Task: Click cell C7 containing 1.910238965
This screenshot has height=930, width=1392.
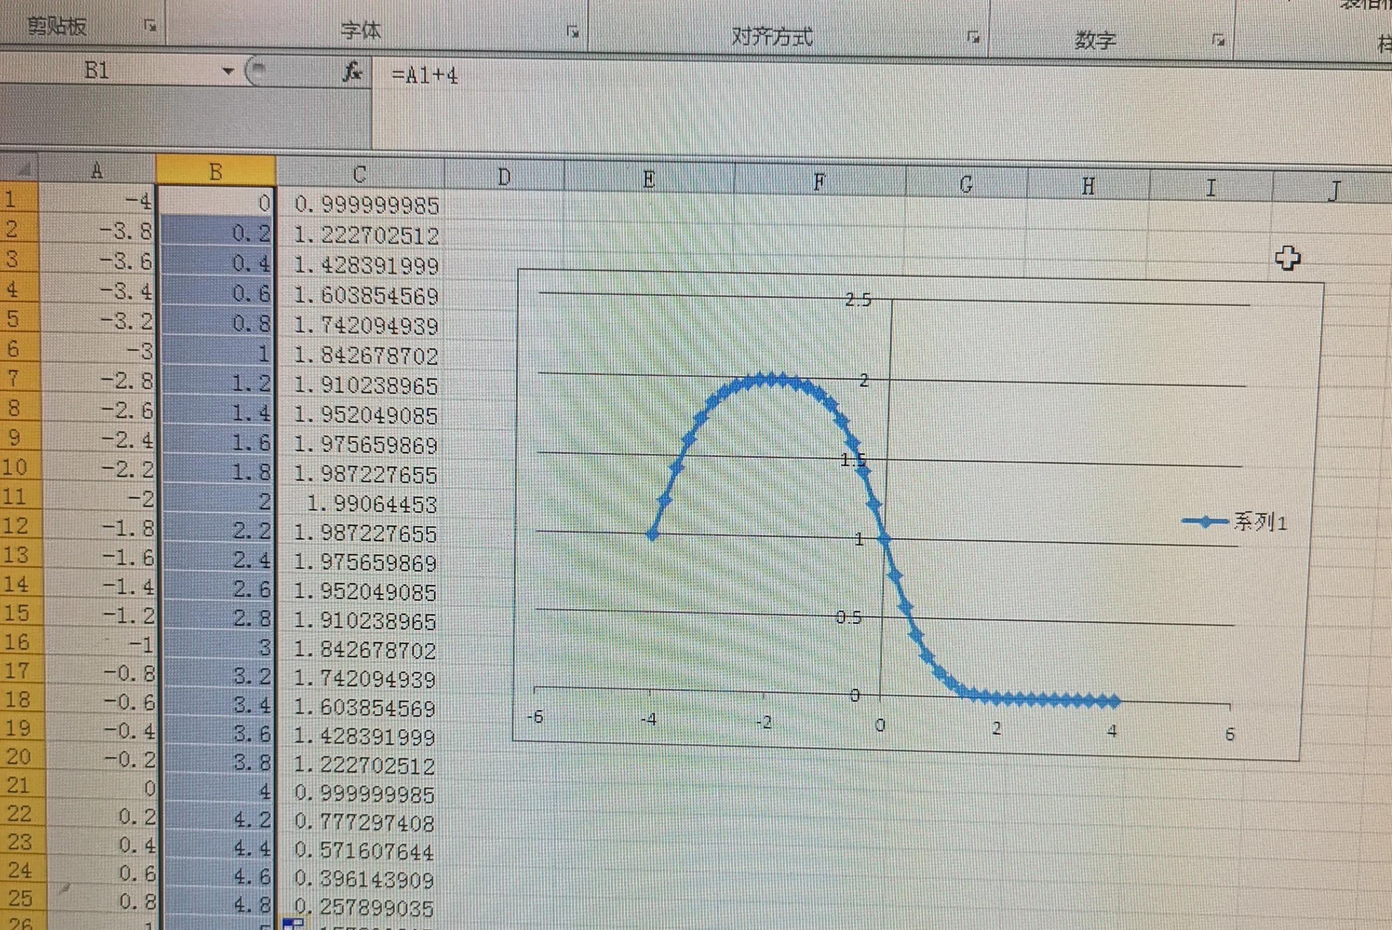Action: click(361, 385)
